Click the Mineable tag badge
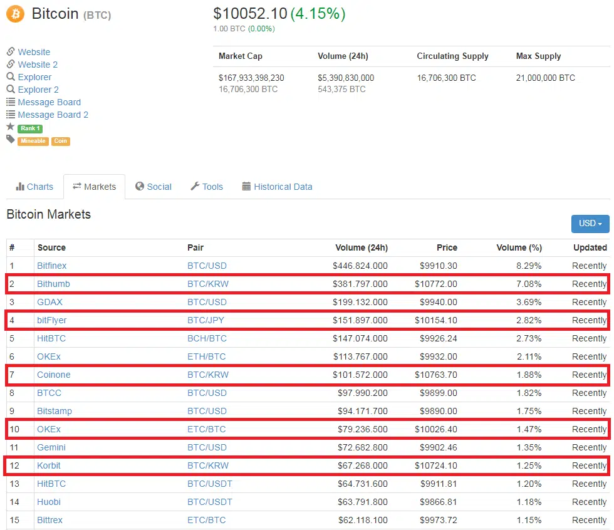 (x=33, y=141)
